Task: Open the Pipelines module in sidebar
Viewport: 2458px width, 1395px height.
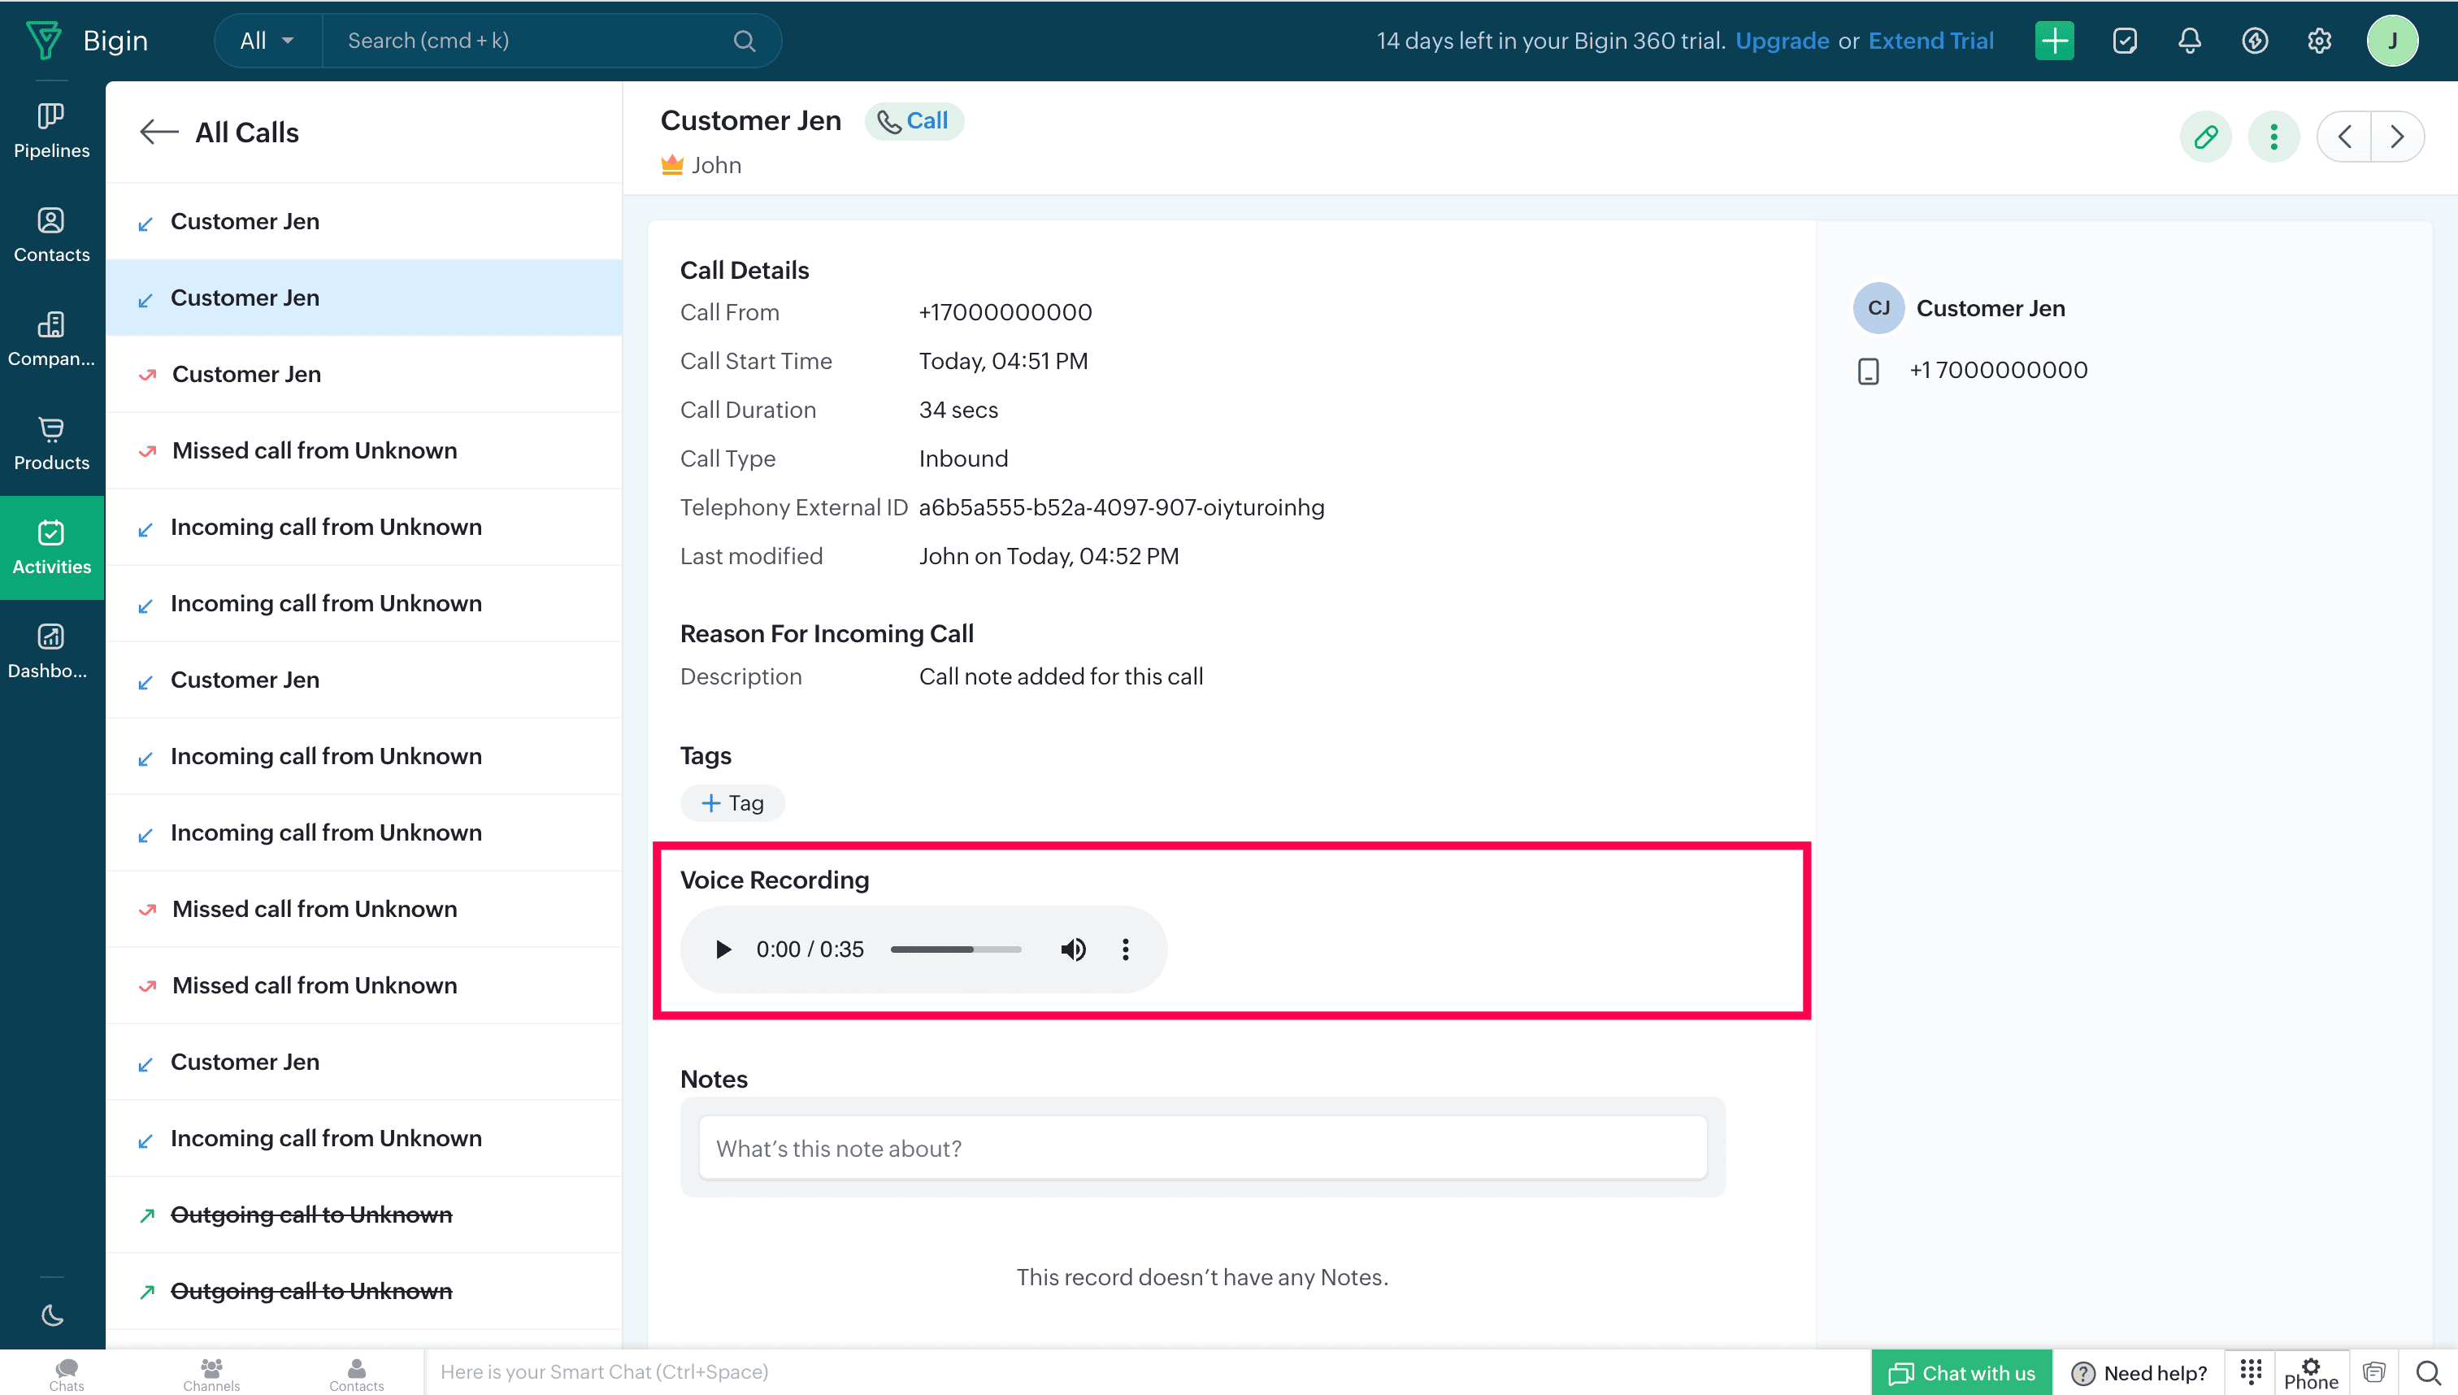Action: (52, 131)
